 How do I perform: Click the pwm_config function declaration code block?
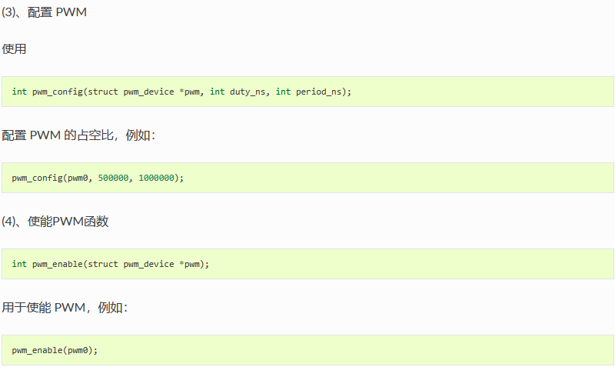307,92
